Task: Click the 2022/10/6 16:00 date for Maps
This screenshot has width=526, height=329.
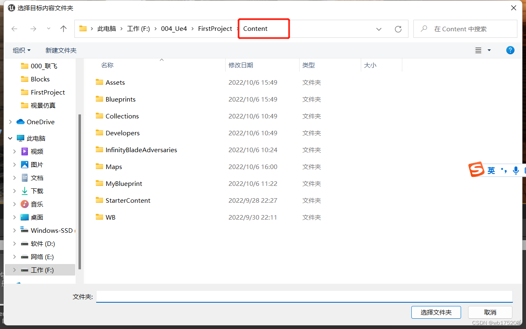Action: tap(253, 167)
